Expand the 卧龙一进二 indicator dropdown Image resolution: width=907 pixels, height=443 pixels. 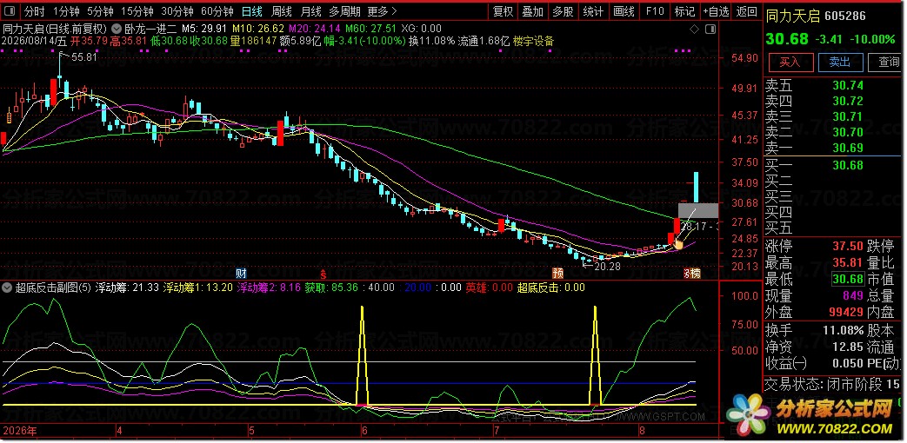117,28
